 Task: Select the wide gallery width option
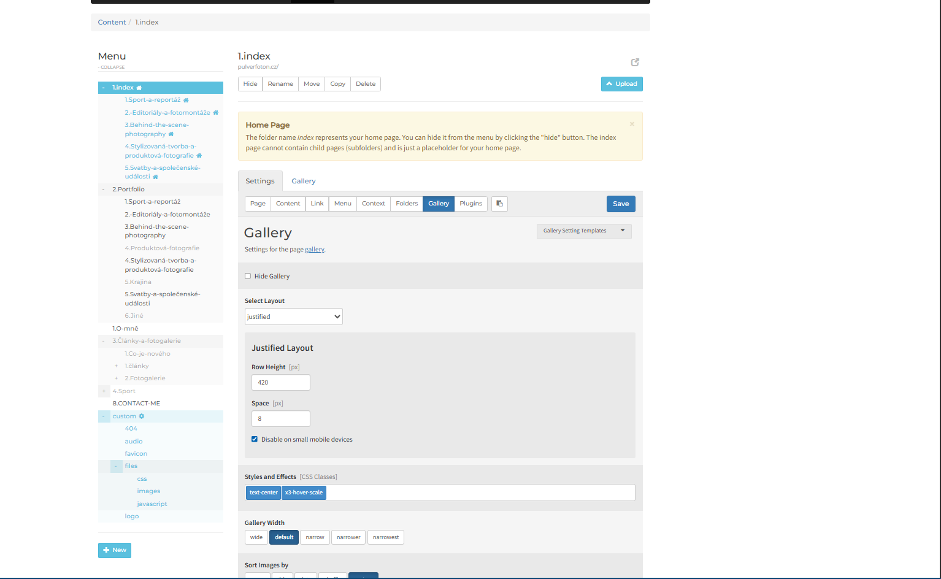pyautogui.click(x=256, y=537)
